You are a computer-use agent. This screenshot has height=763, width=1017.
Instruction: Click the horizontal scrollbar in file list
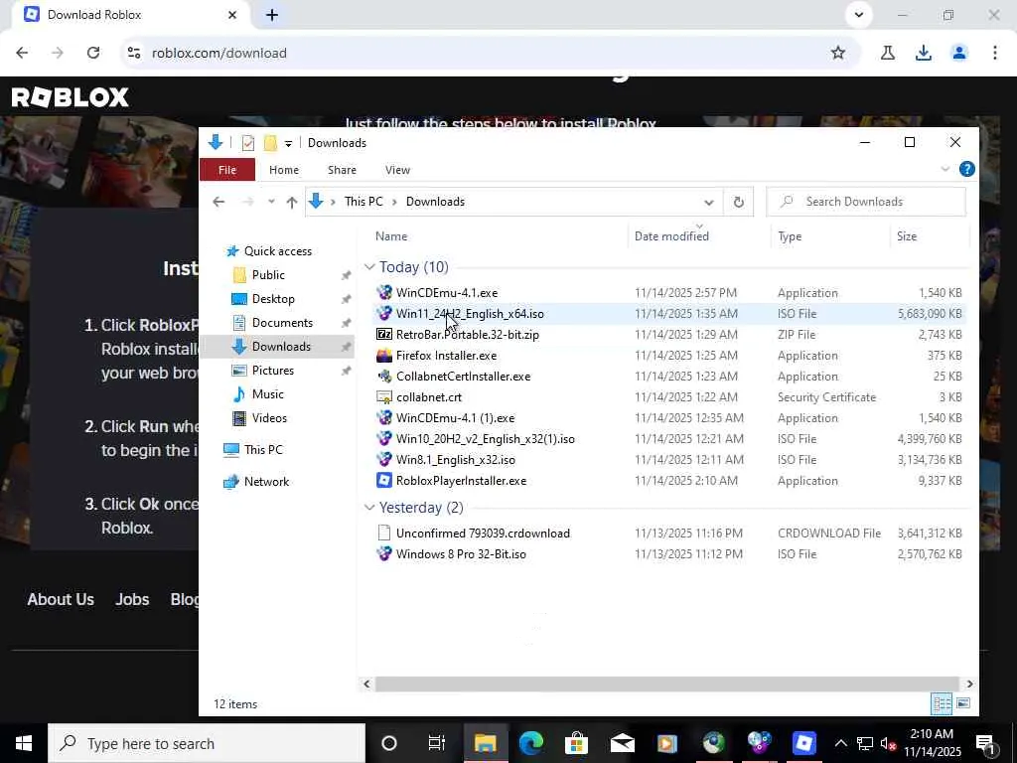pos(666,684)
